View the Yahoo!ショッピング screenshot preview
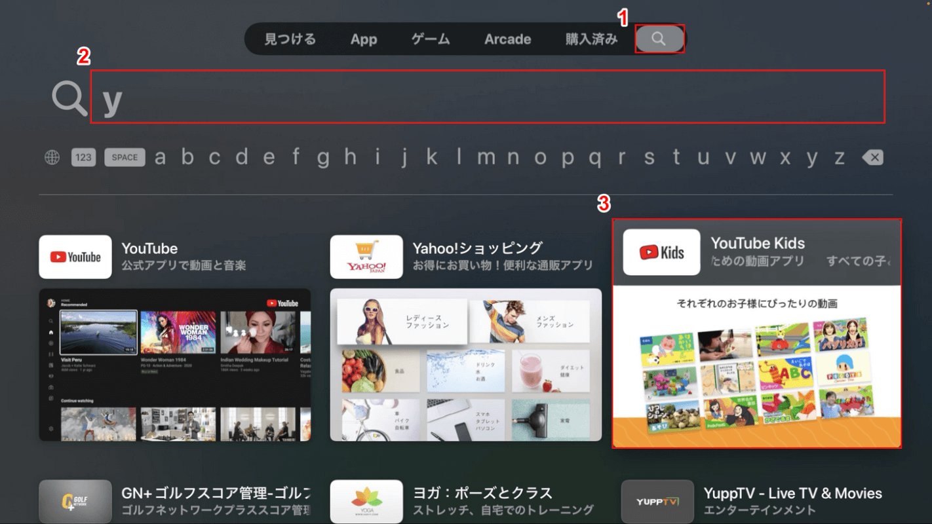932x524 pixels. (466, 365)
